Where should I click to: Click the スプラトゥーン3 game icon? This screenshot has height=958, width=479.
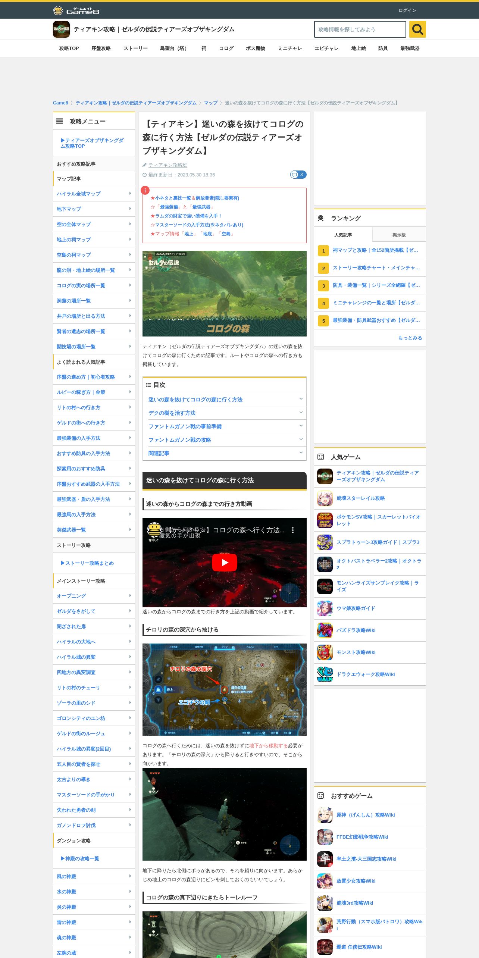(x=325, y=542)
